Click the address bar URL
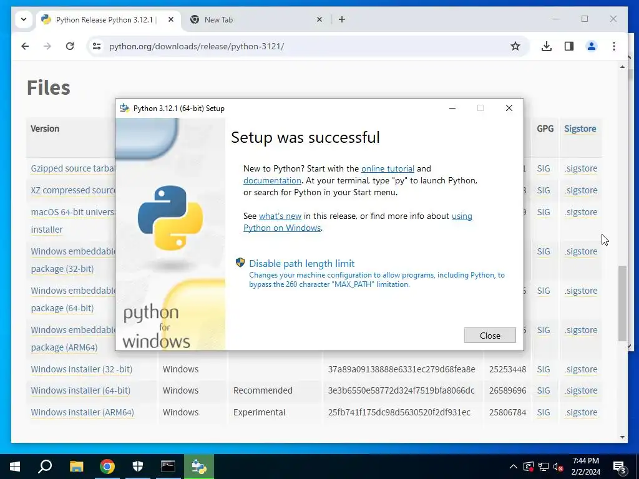 point(197,46)
